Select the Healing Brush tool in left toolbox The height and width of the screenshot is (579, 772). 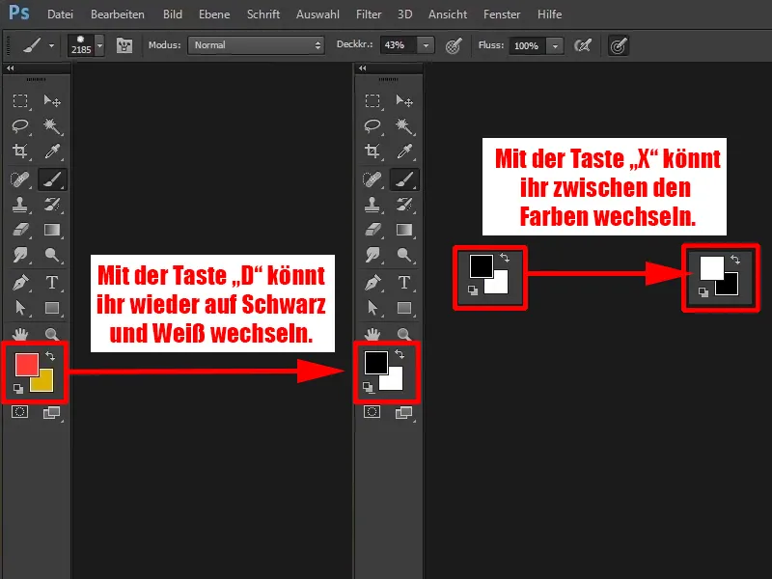click(20, 179)
